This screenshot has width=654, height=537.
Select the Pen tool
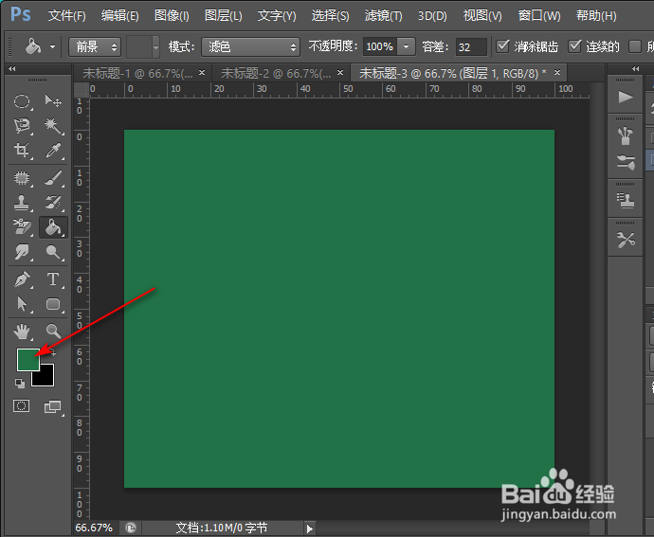(x=22, y=279)
